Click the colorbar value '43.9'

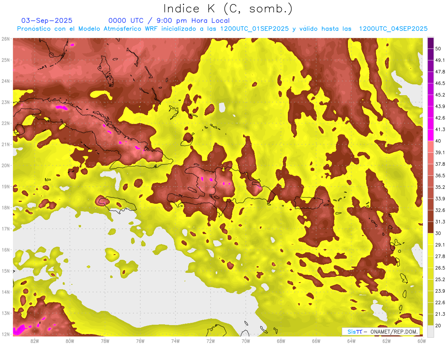click(440, 106)
